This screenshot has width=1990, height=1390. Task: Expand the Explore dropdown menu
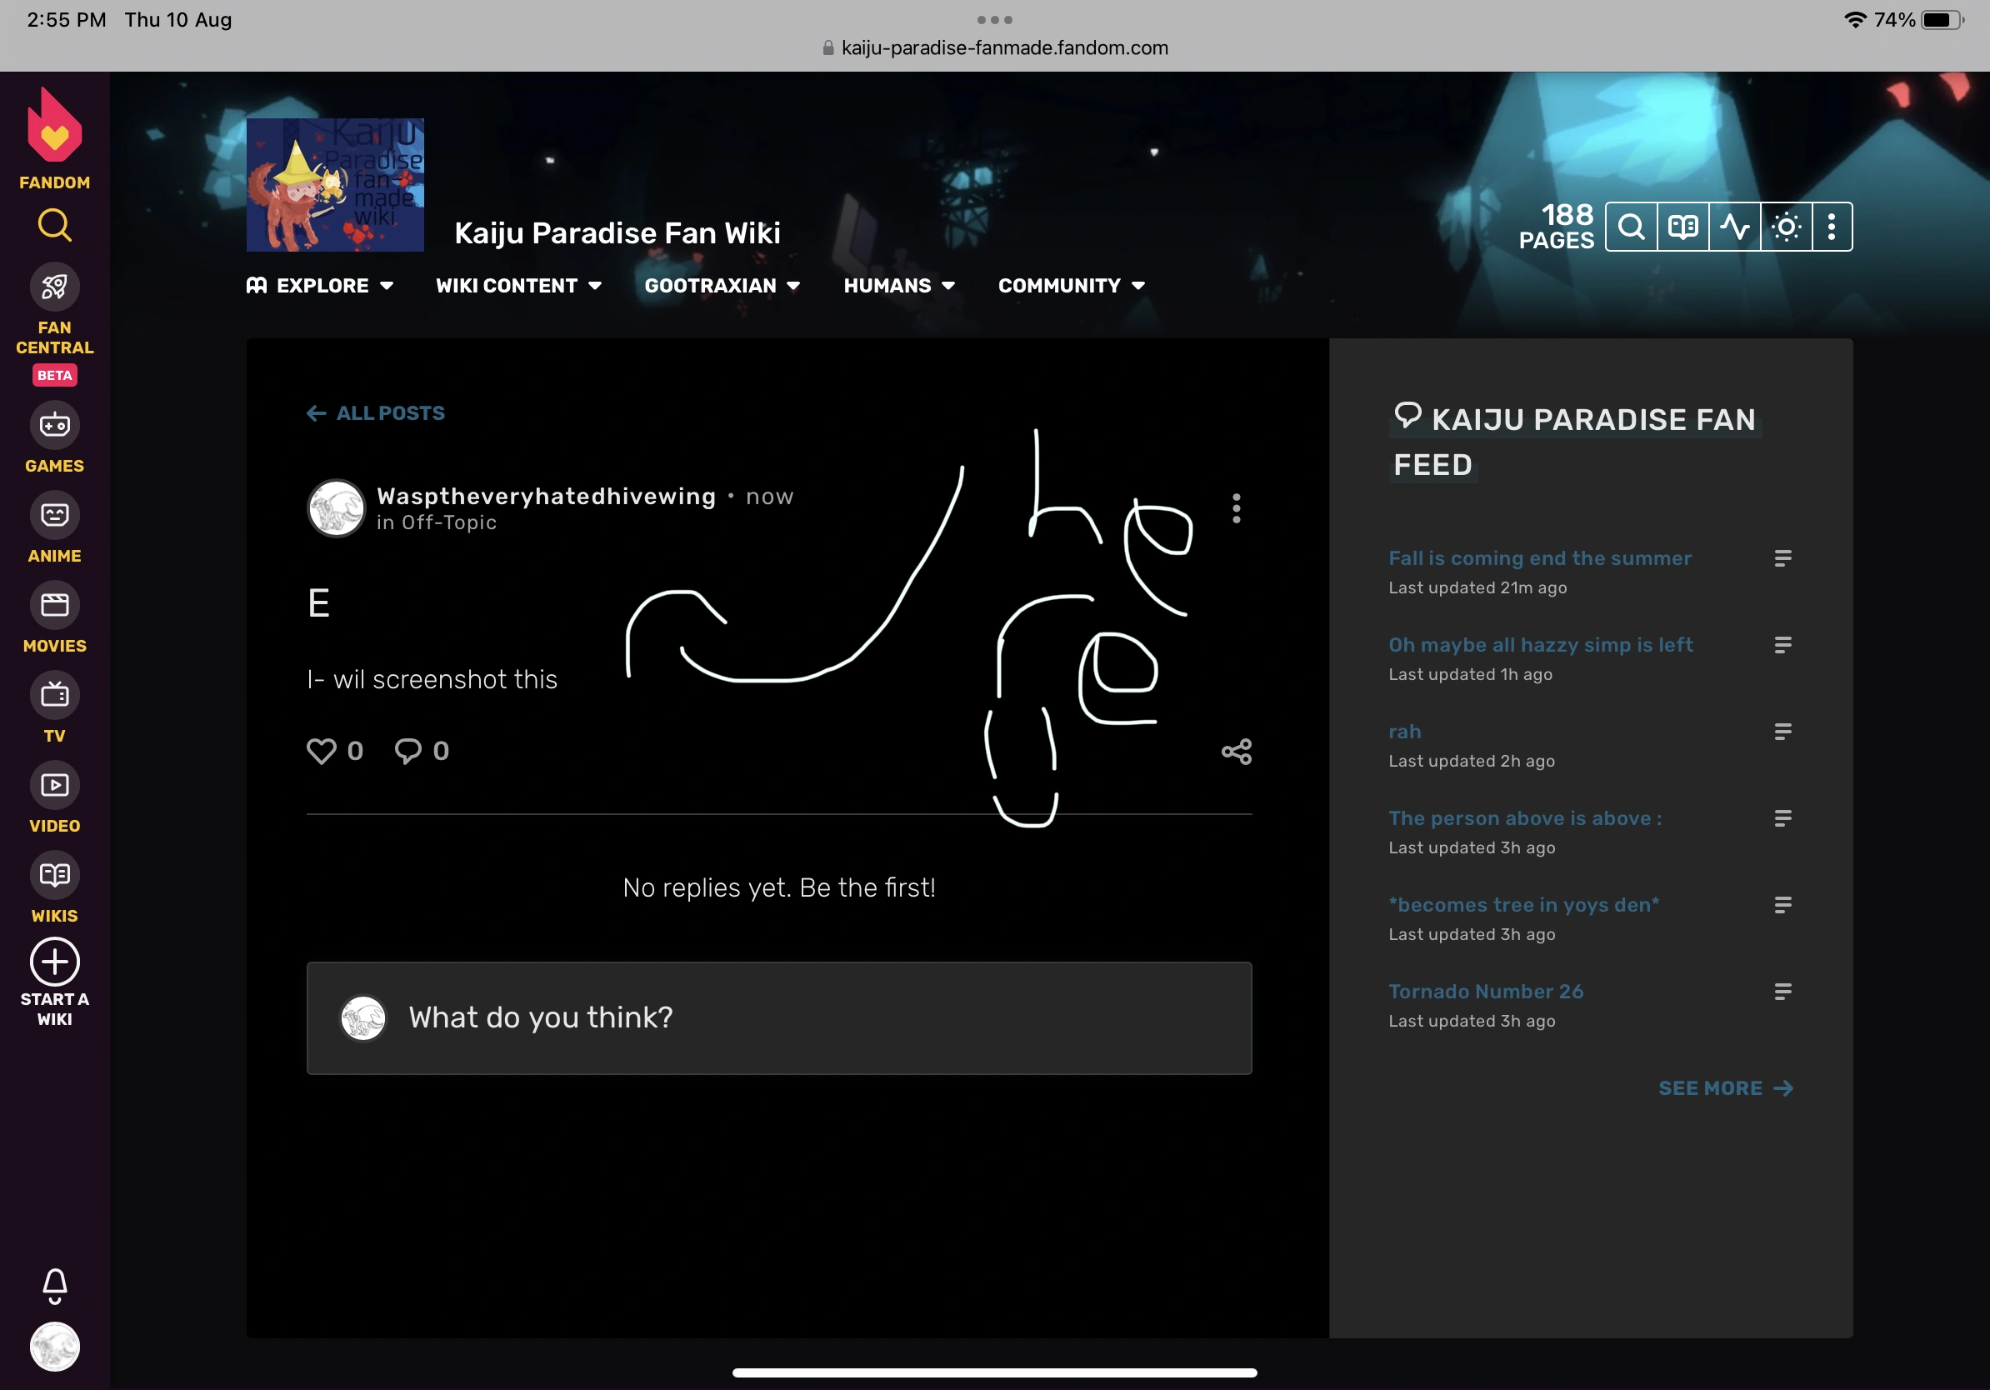[320, 286]
